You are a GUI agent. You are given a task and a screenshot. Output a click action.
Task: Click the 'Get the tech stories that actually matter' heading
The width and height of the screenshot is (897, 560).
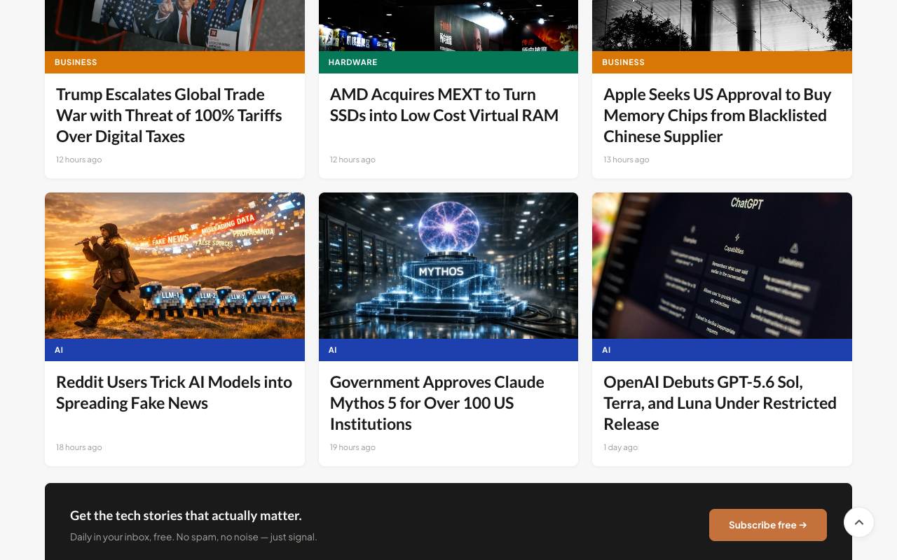pos(186,515)
